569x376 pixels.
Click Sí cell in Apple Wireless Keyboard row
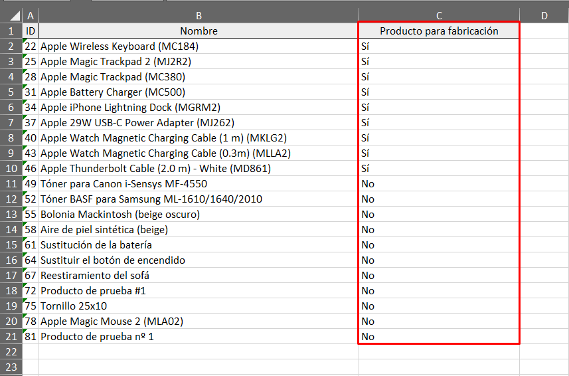pyautogui.click(x=439, y=46)
